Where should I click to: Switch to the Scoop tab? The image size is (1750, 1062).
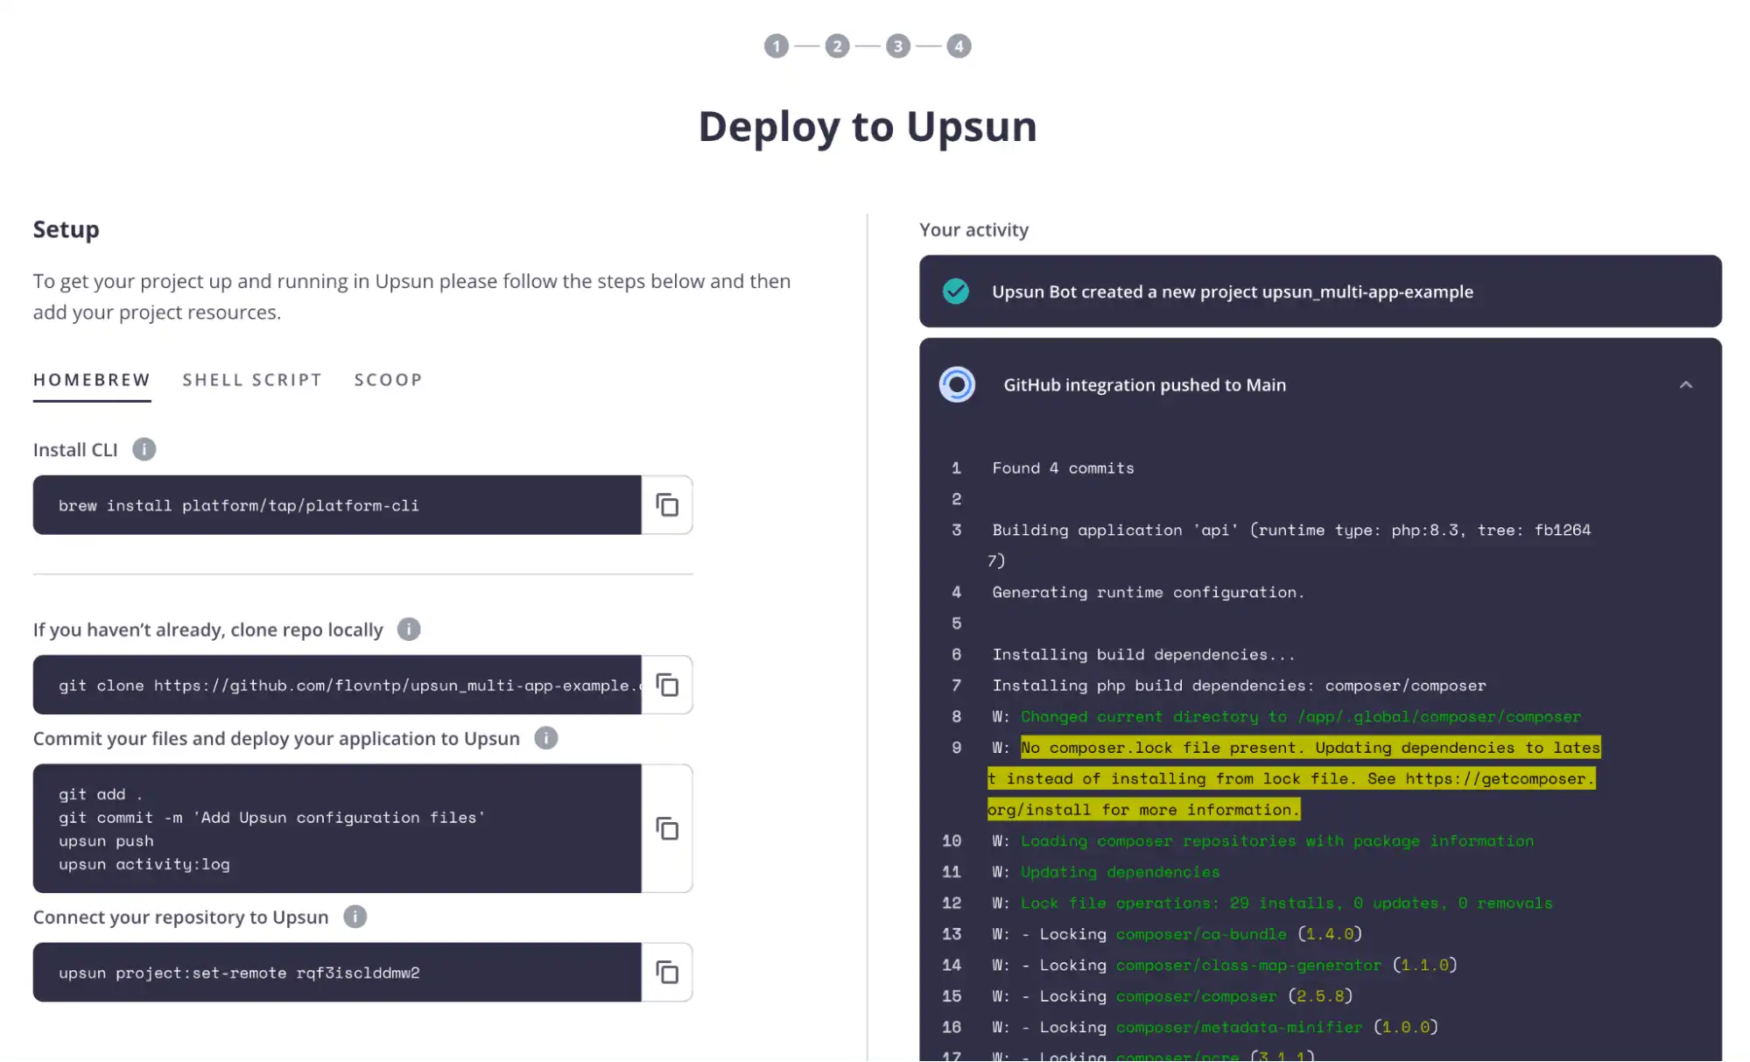(389, 380)
